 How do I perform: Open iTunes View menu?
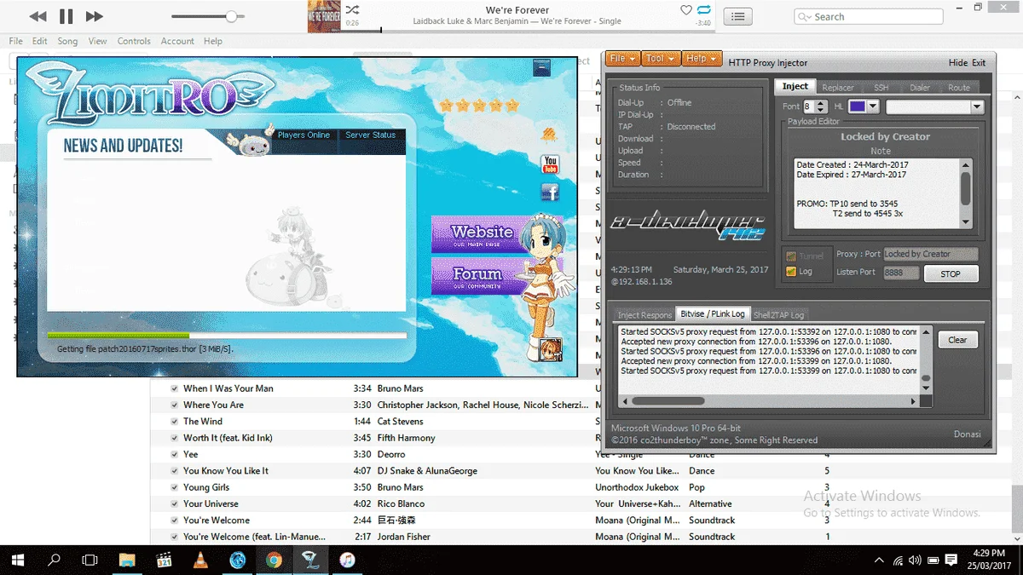[98, 41]
